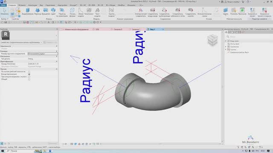Select Соединитель короба tool

(x=191, y=12)
